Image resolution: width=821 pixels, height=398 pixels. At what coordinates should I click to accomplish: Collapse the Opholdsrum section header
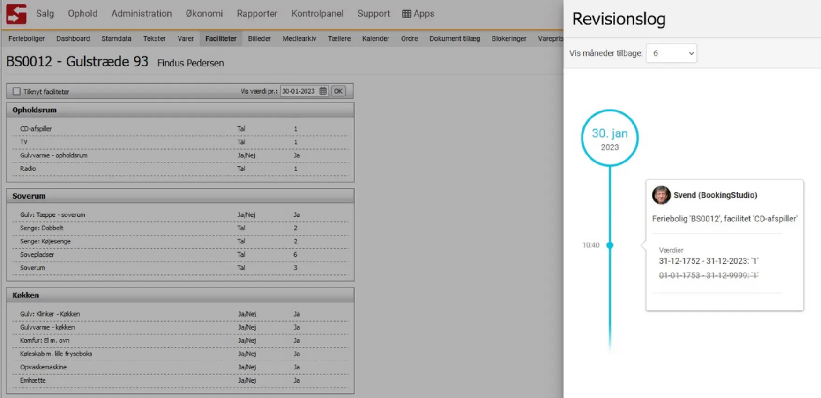(x=180, y=110)
